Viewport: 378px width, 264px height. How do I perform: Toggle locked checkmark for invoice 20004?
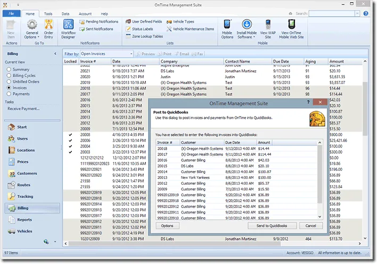[x=70, y=146]
